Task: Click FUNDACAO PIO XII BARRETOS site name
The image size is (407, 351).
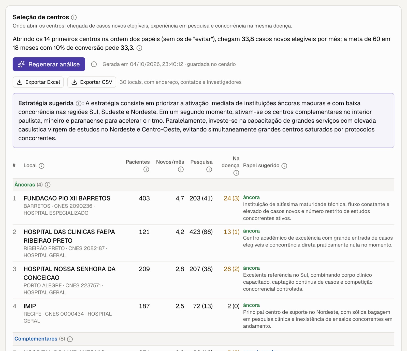Action: coord(67,198)
